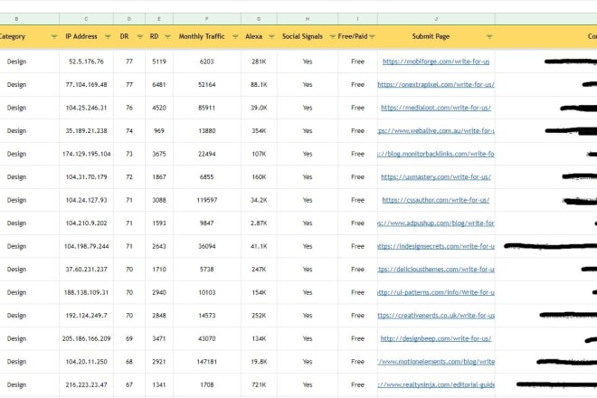597x398 pixels.
Task: Open the motionelements.com blog link
Action: (x=436, y=362)
